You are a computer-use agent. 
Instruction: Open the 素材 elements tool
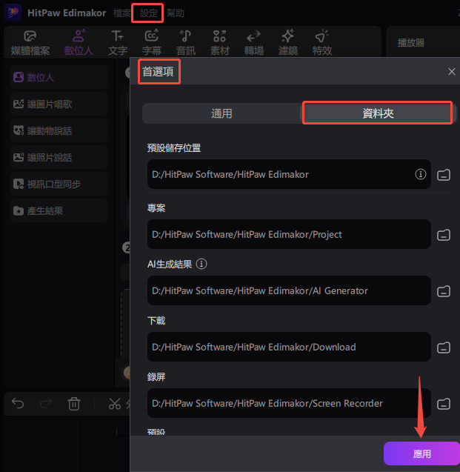[219, 43]
